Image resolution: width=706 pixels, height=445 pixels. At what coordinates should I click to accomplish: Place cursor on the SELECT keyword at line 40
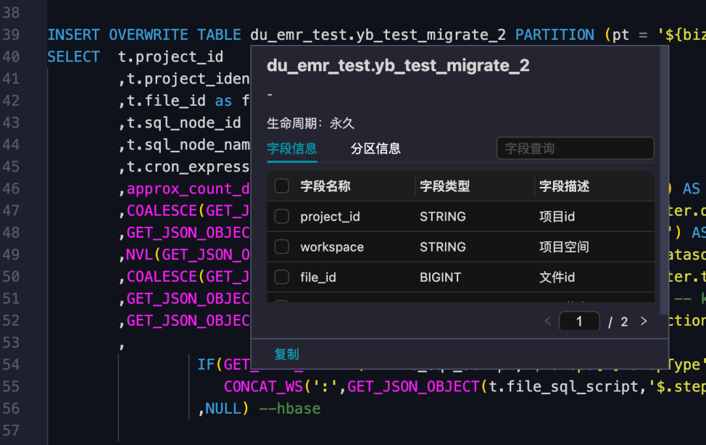click(73, 56)
